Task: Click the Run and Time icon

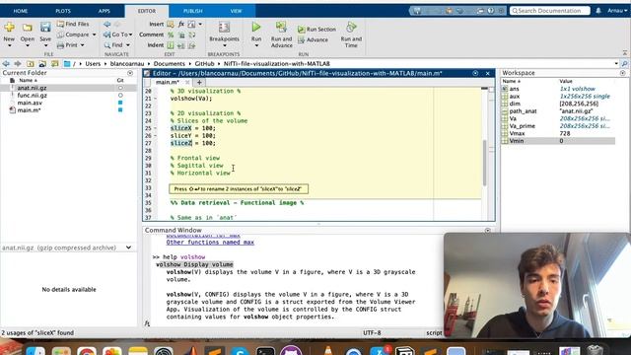Action: click(x=351, y=28)
